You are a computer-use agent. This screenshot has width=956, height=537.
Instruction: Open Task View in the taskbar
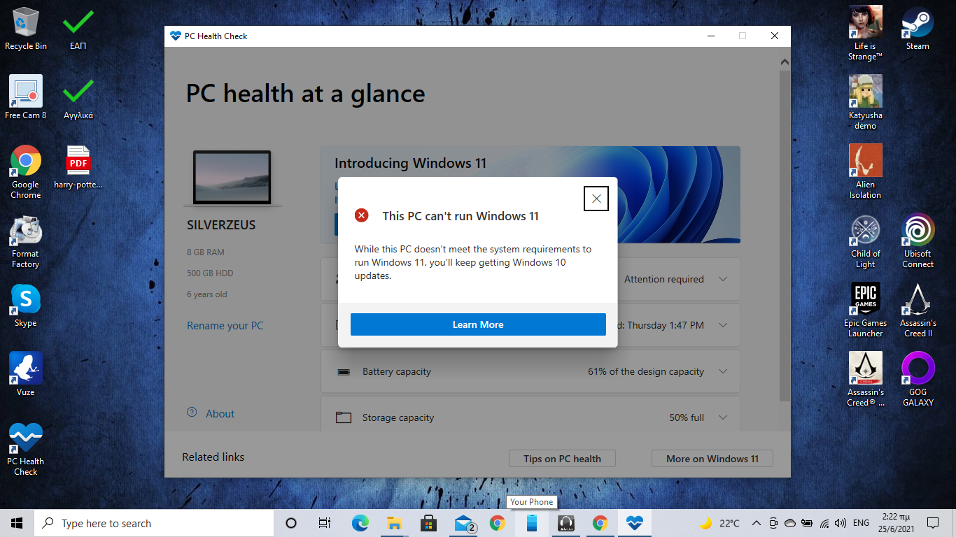(x=325, y=523)
